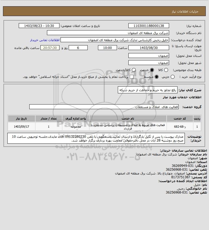
Task: Click the first name value خلیل
Action: (x=197, y=185)
